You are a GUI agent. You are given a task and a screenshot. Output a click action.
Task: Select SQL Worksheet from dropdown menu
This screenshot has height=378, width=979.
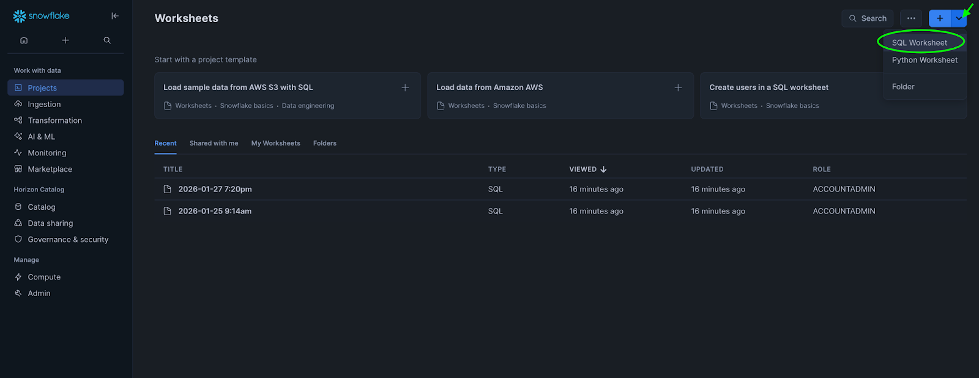(x=919, y=43)
